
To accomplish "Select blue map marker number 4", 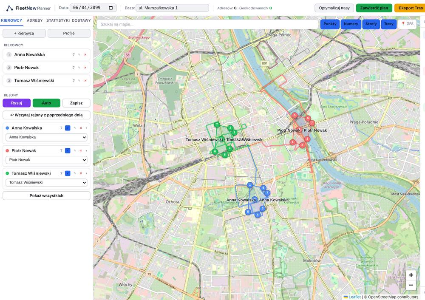I will coord(258,215).
